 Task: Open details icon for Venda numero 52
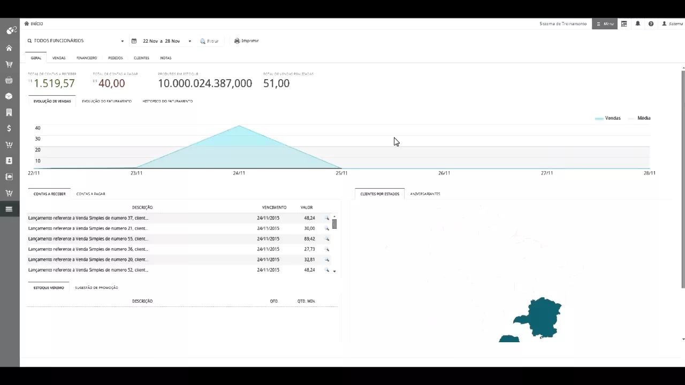coord(327,270)
